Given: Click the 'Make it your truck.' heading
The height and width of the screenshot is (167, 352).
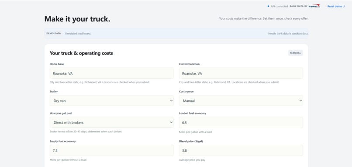Looking at the screenshot, I should click(77, 19).
